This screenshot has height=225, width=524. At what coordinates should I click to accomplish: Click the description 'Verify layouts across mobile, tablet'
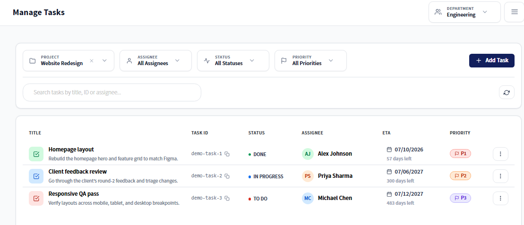114,203
